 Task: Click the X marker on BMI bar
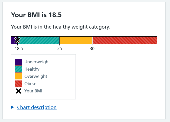pos(17,40)
